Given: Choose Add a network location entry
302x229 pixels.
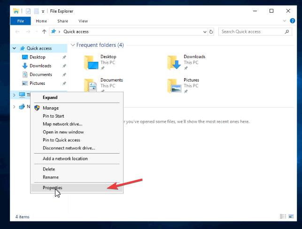Looking at the screenshot, I should [77, 159].
